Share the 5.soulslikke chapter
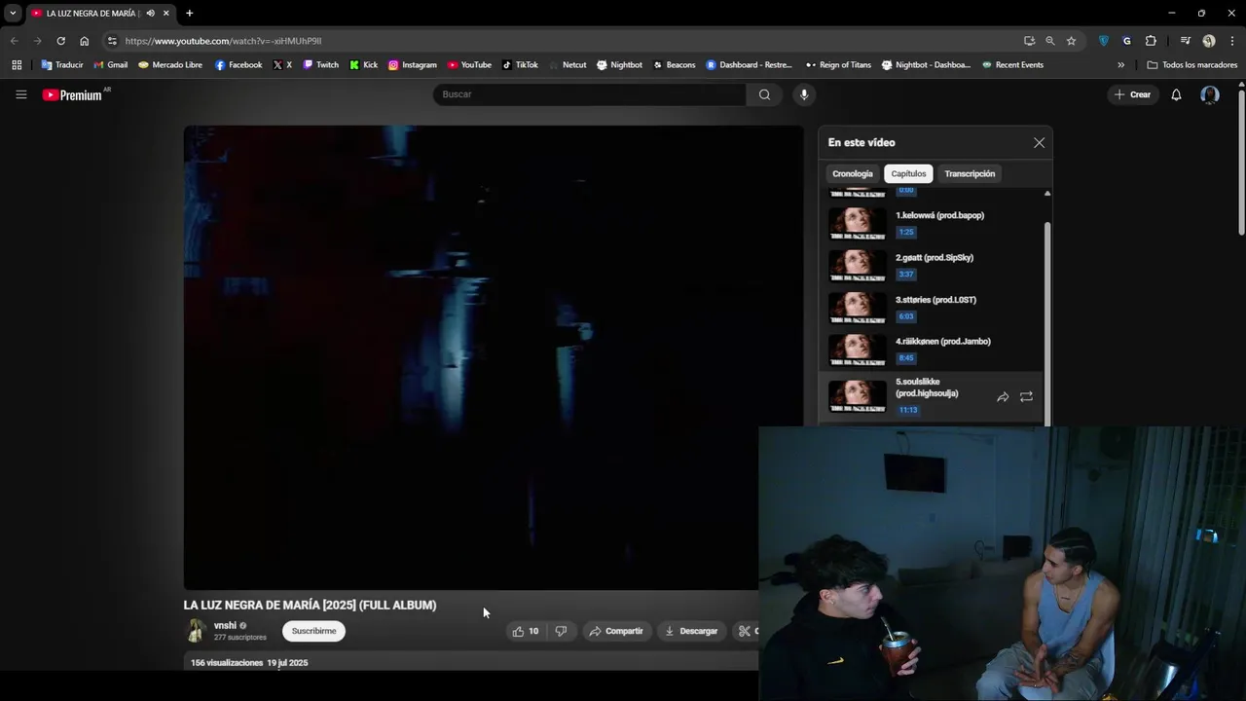1246x701 pixels. tap(1003, 397)
